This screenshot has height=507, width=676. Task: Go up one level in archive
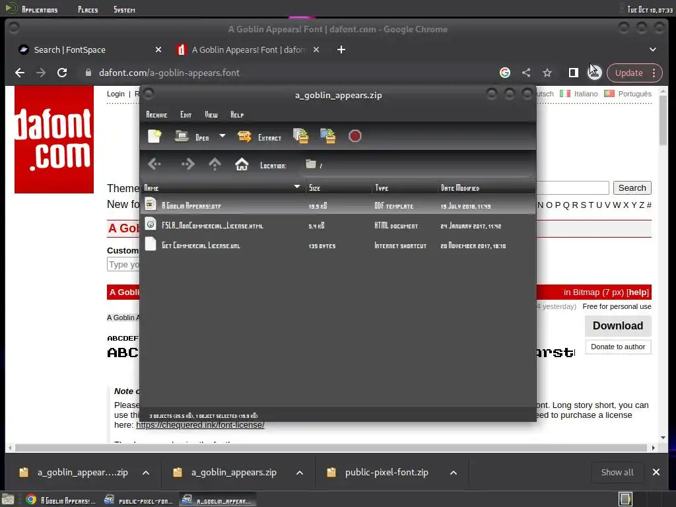(215, 164)
